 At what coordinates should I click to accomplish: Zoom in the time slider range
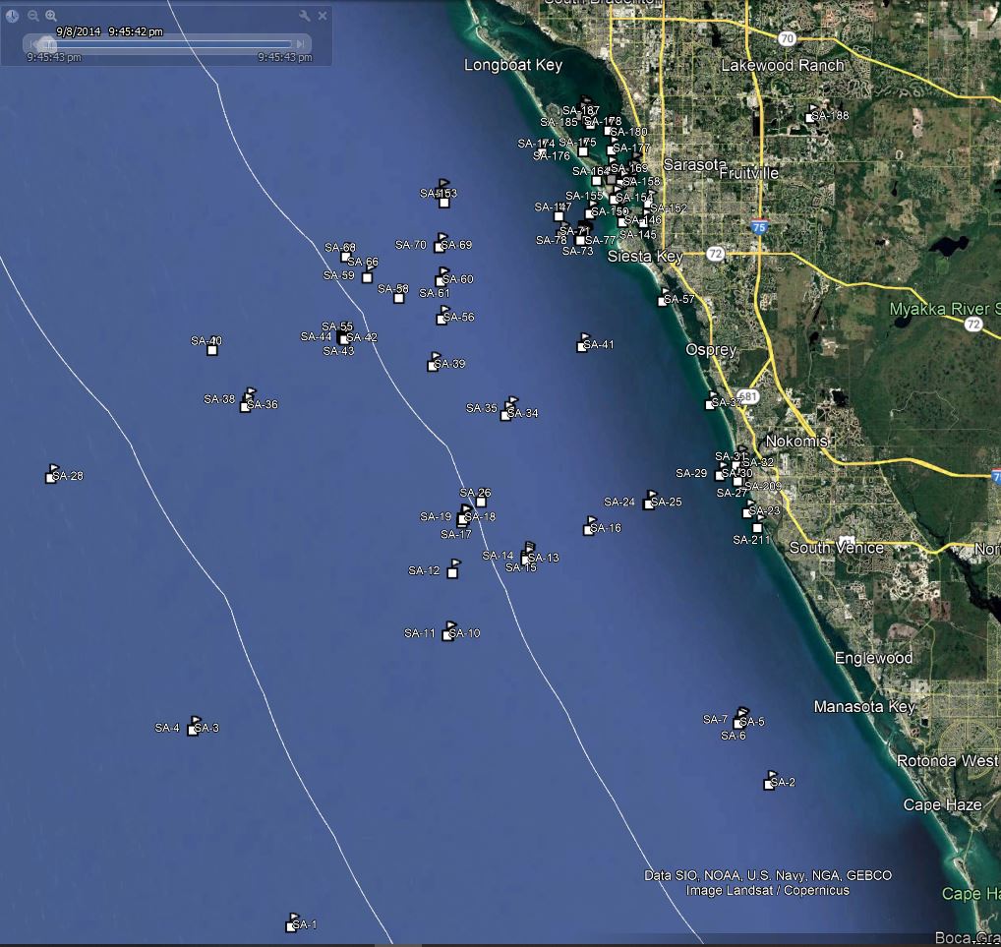click(x=51, y=16)
